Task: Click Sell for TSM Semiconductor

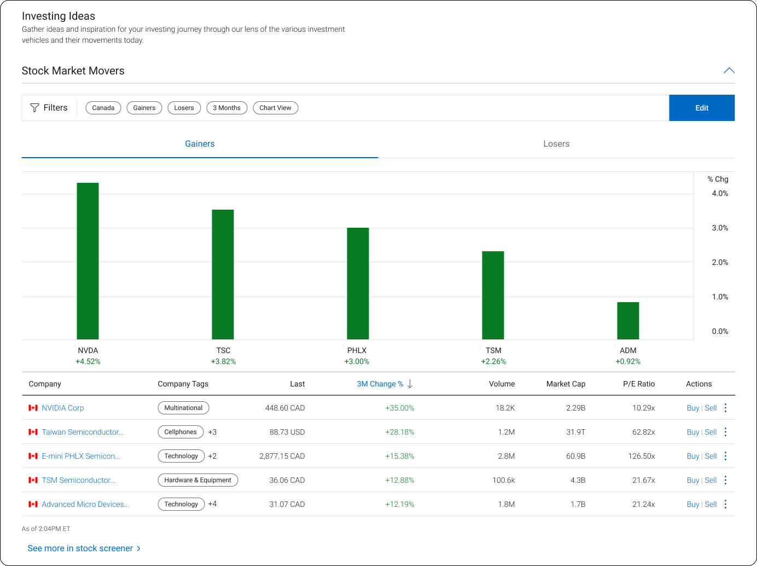Action: click(711, 480)
